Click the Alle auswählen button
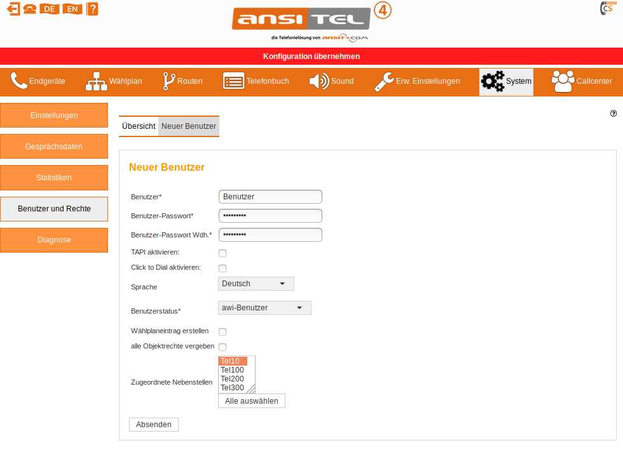 (251, 401)
